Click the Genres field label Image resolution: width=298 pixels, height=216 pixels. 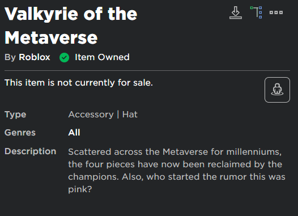pos(20,133)
